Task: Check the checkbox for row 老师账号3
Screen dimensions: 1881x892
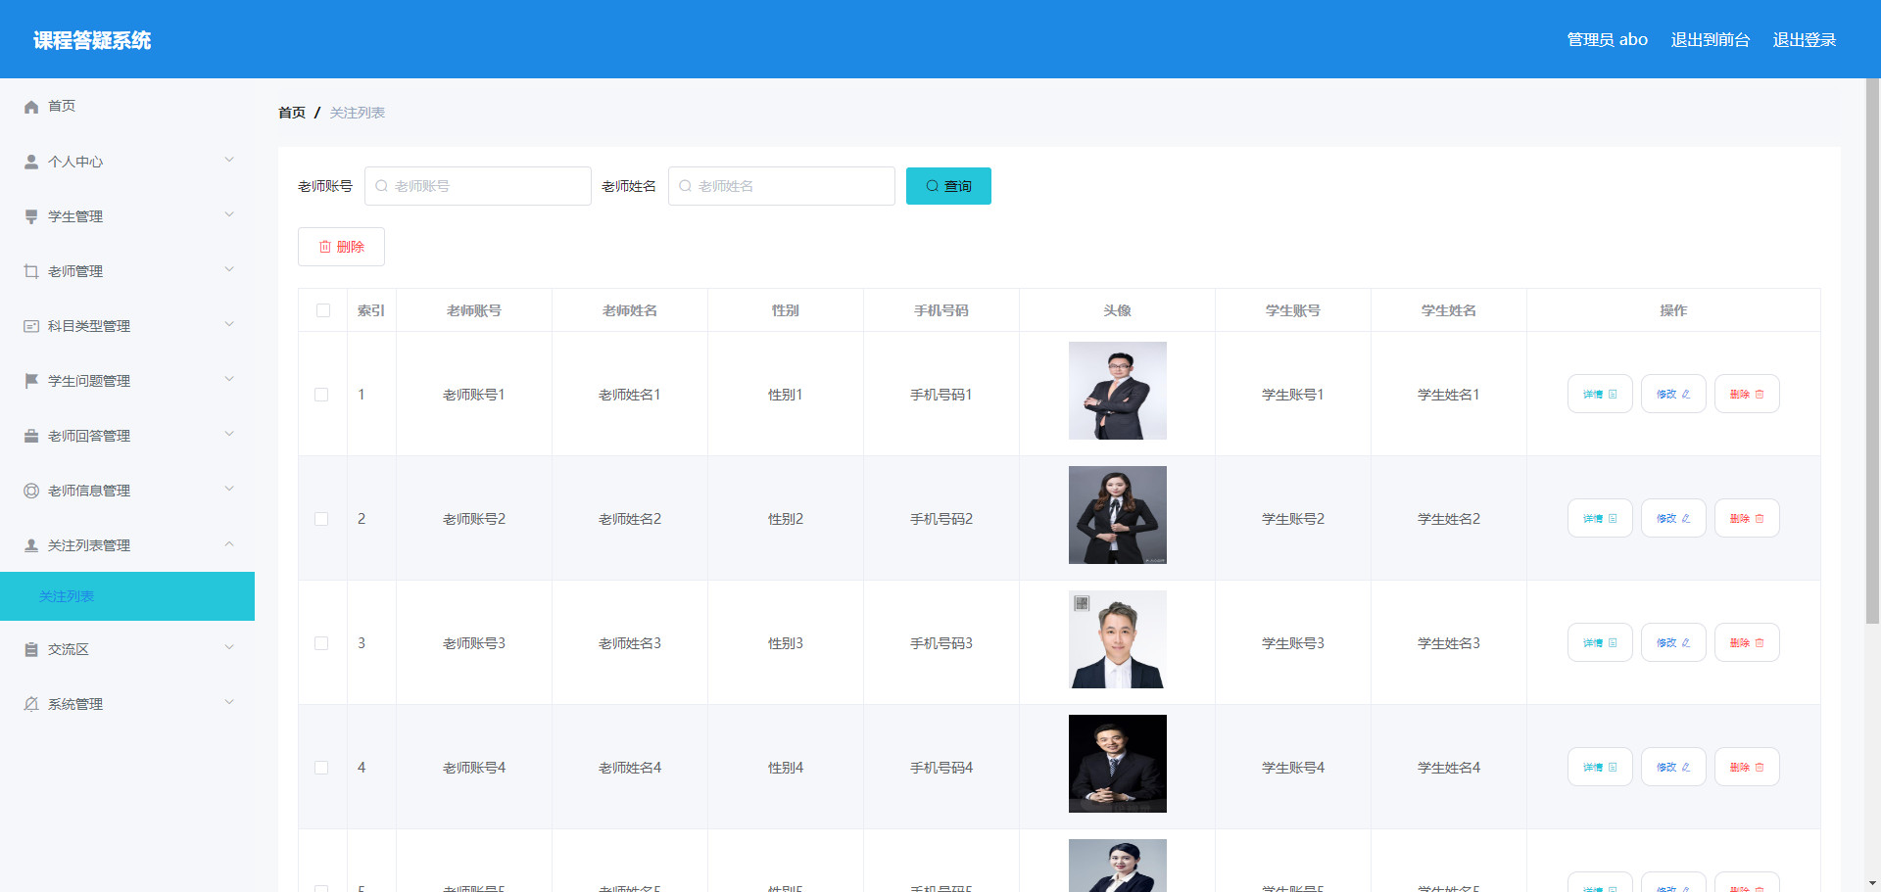Action: coord(321,643)
